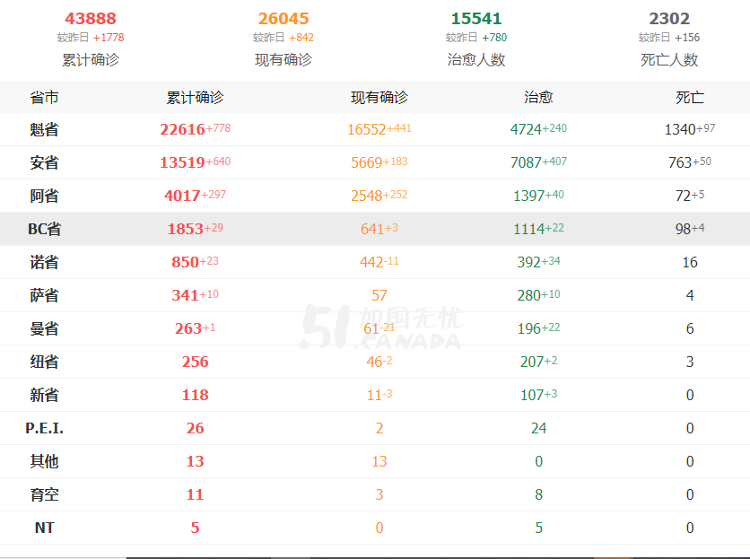Click the 51 加国无忧 watermark logo

point(381,327)
